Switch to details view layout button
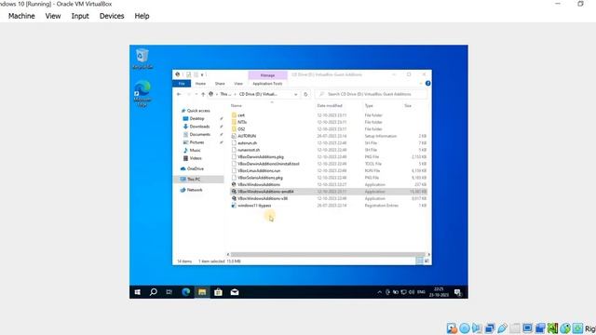Image resolution: width=596 pixels, height=335 pixels. (420, 261)
